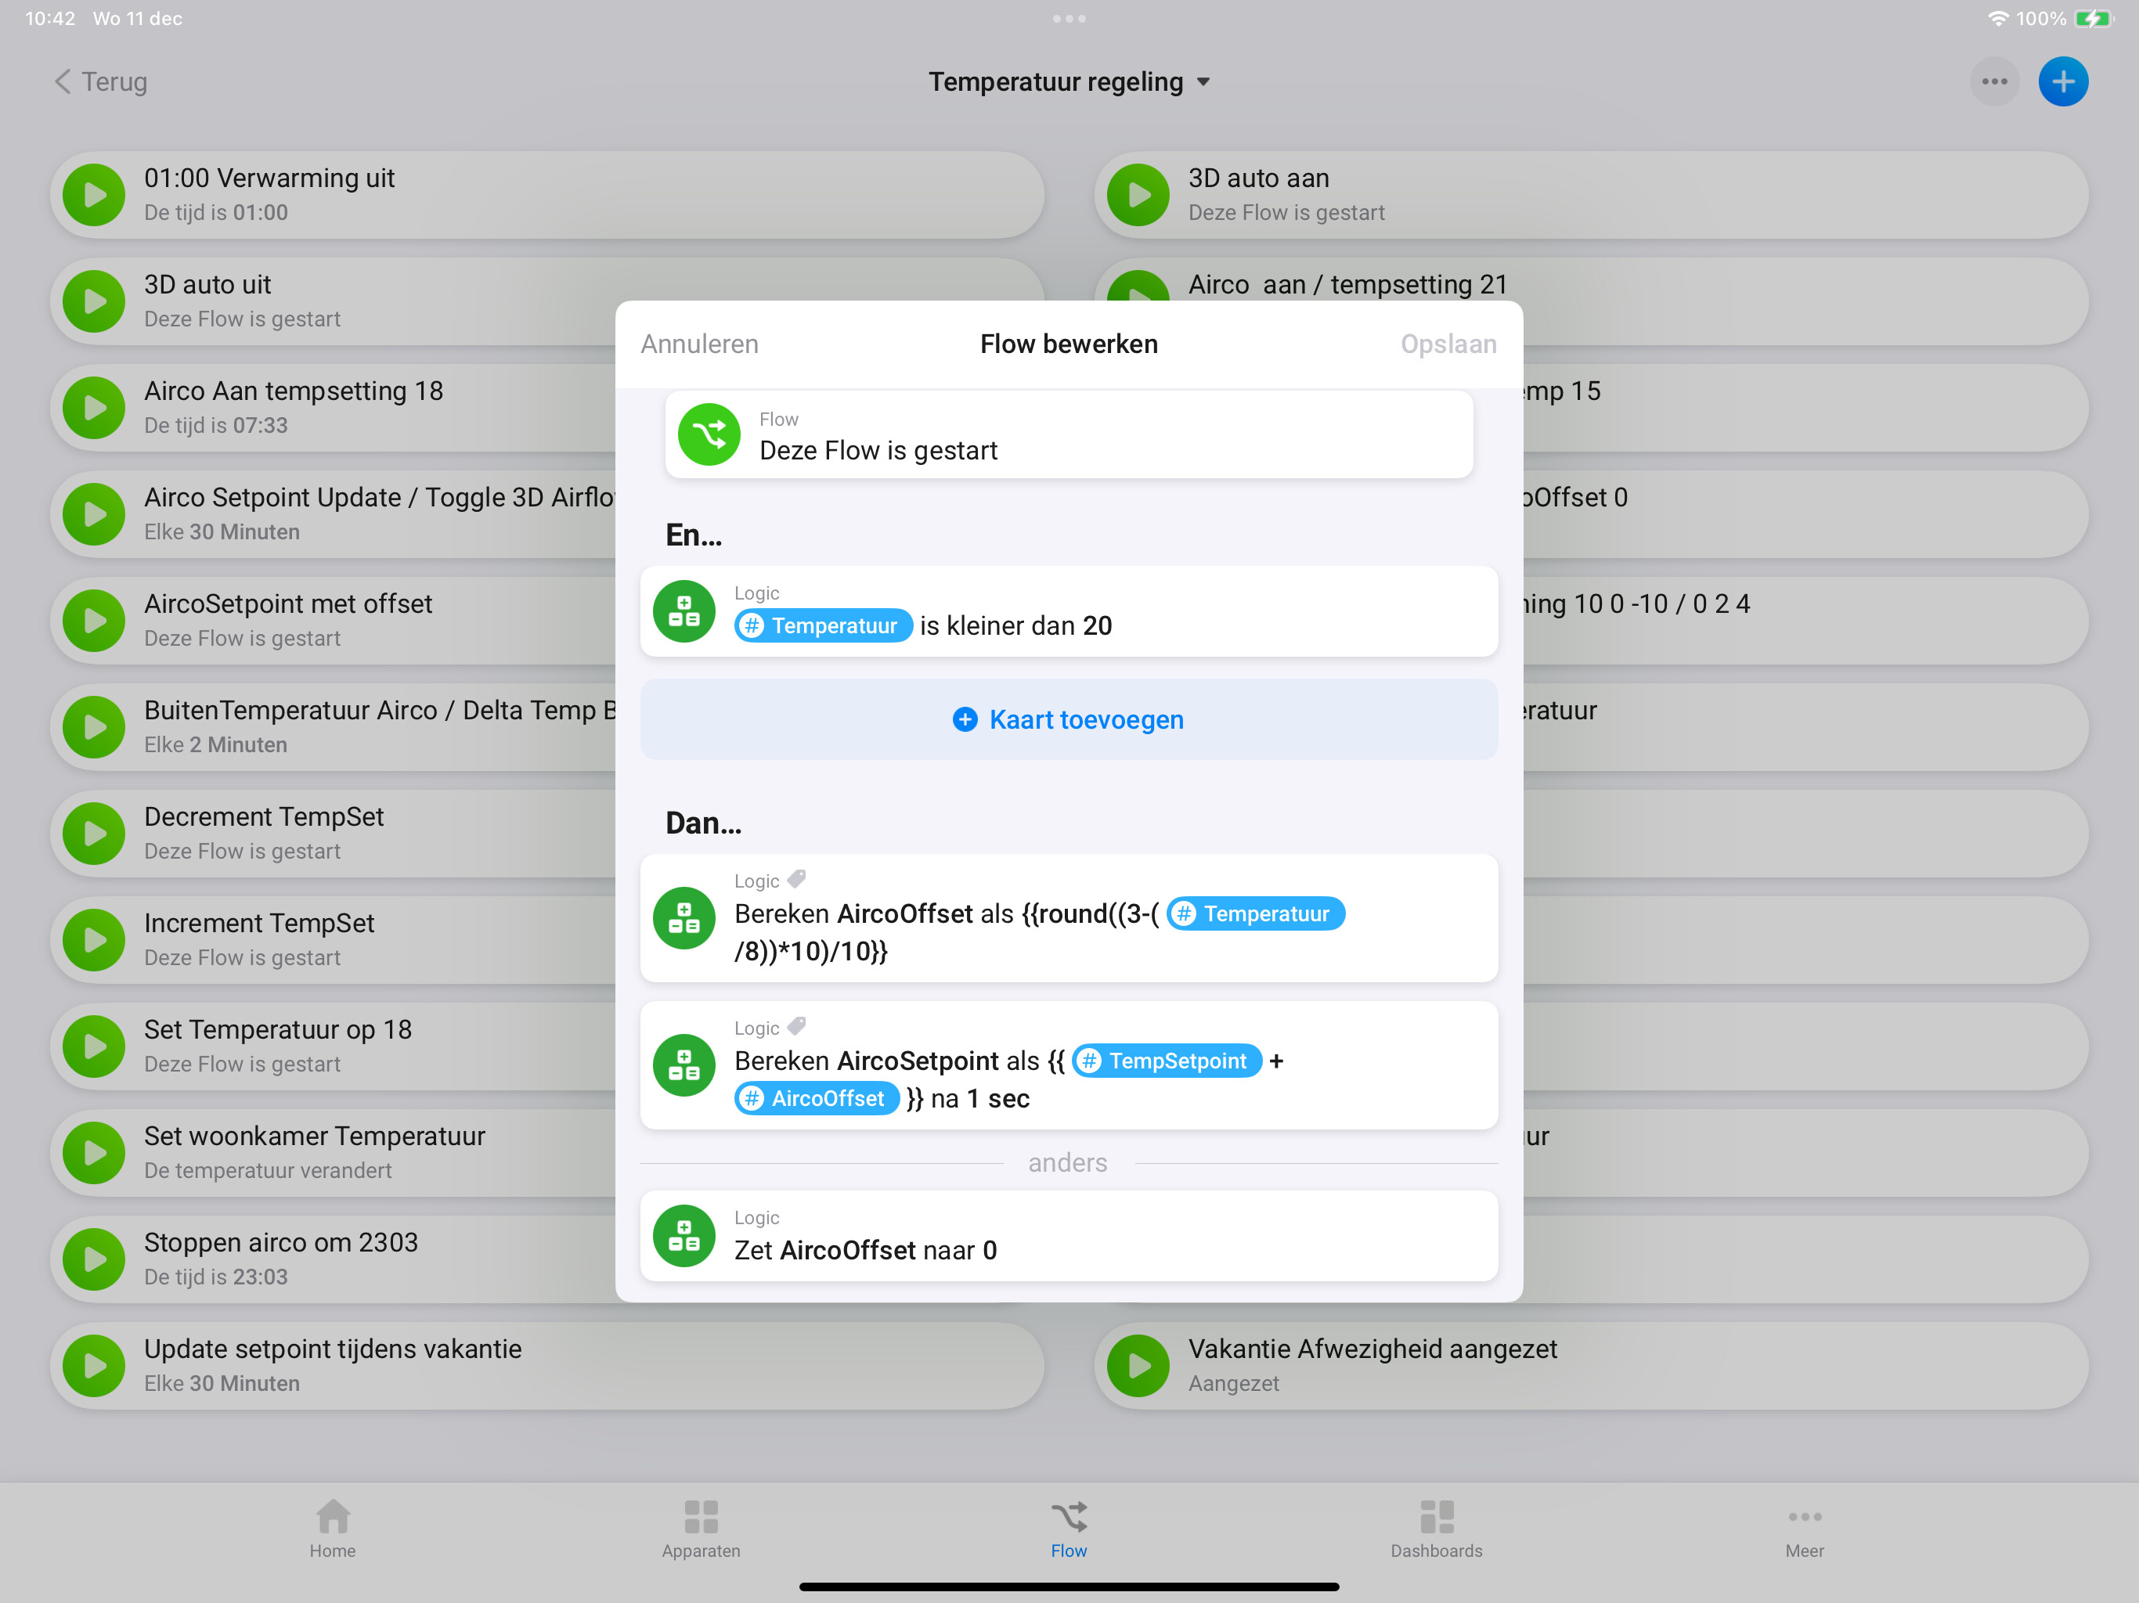
Task: Click the blue plus add-flow button
Action: click(2062, 82)
